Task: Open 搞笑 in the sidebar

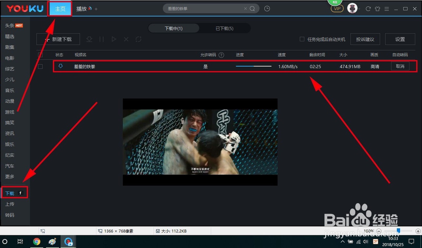Action: click(10, 123)
